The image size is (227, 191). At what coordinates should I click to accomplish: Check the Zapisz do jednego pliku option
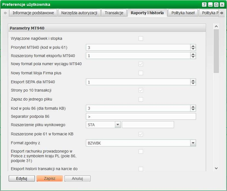click(141, 99)
